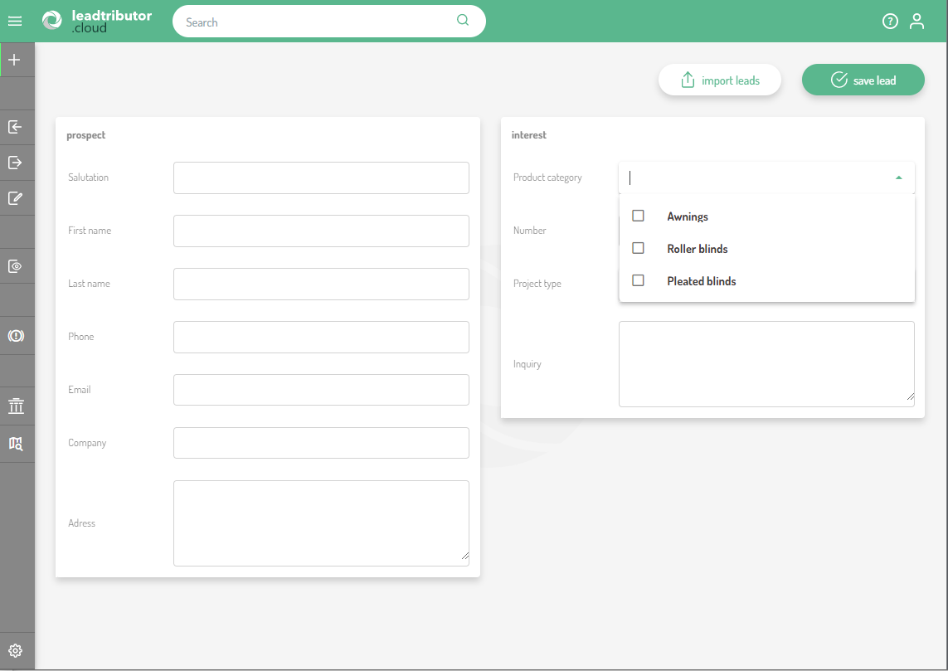Open the user account icon

pyautogui.click(x=916, y=22)
